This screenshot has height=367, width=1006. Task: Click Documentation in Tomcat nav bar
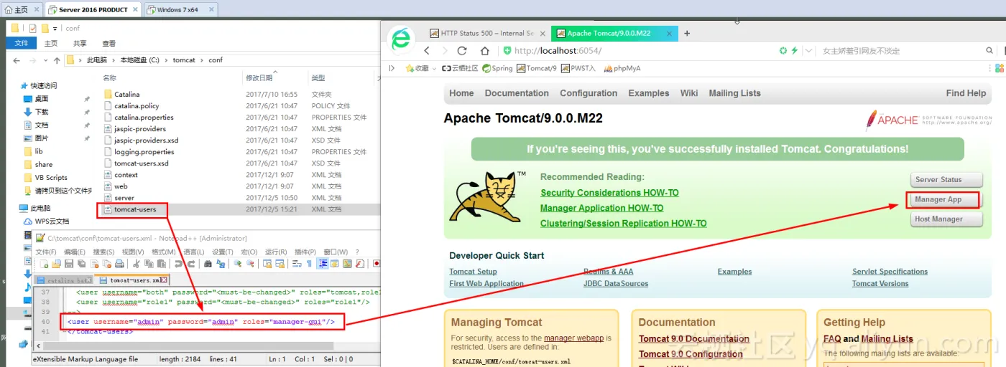[517, 93]
